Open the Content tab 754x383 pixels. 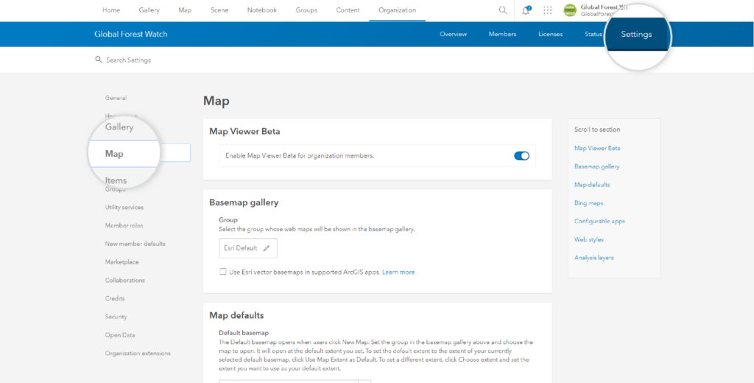click(348, 10)
